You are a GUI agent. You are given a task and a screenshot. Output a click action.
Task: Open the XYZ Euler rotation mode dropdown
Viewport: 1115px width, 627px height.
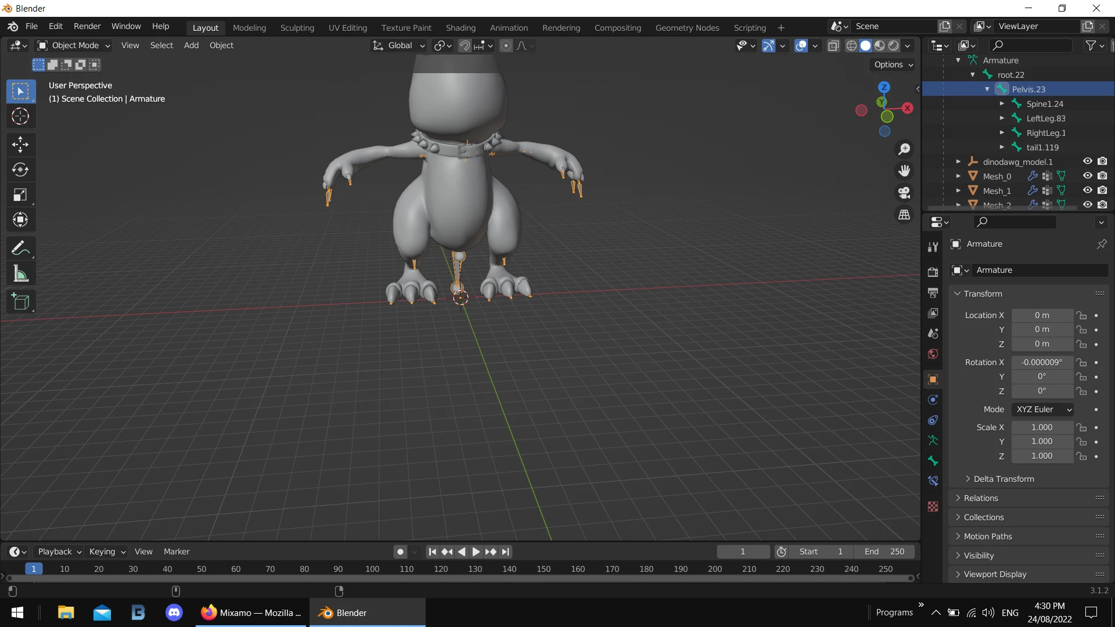coord(1042,409)
